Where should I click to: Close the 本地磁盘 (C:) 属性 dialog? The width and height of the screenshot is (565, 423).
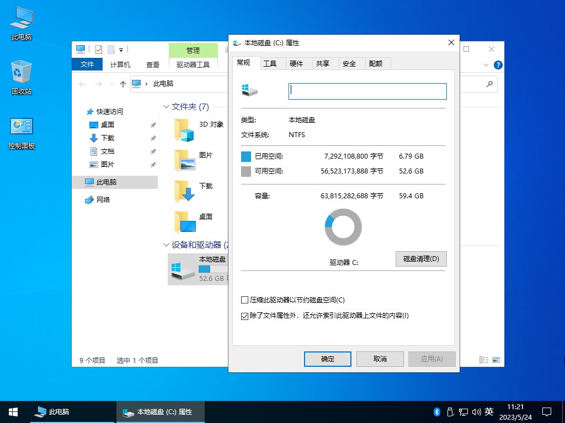coord(451,42)
